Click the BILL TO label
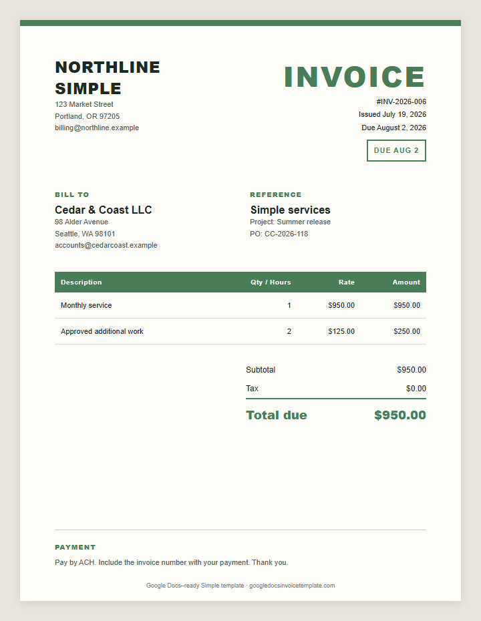The height and width of the screenshot is (621, 481). (72, 194)
